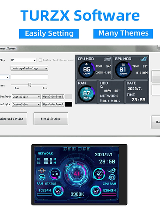Click the ROG logo on device screen

pos(112,171)
